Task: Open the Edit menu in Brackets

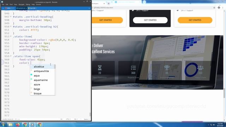Action: (7, 5)
